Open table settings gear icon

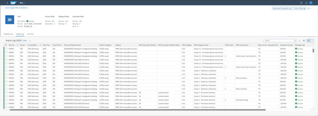click(x=304, y=41)
